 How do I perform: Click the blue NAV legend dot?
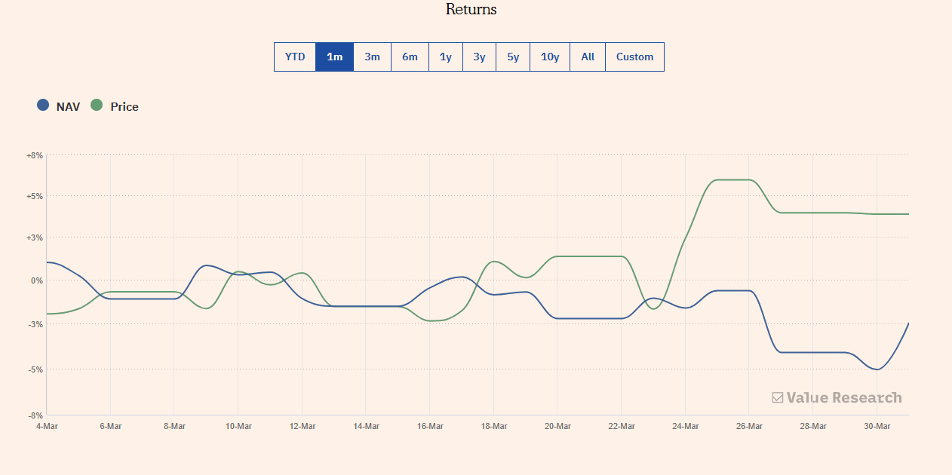43,106
